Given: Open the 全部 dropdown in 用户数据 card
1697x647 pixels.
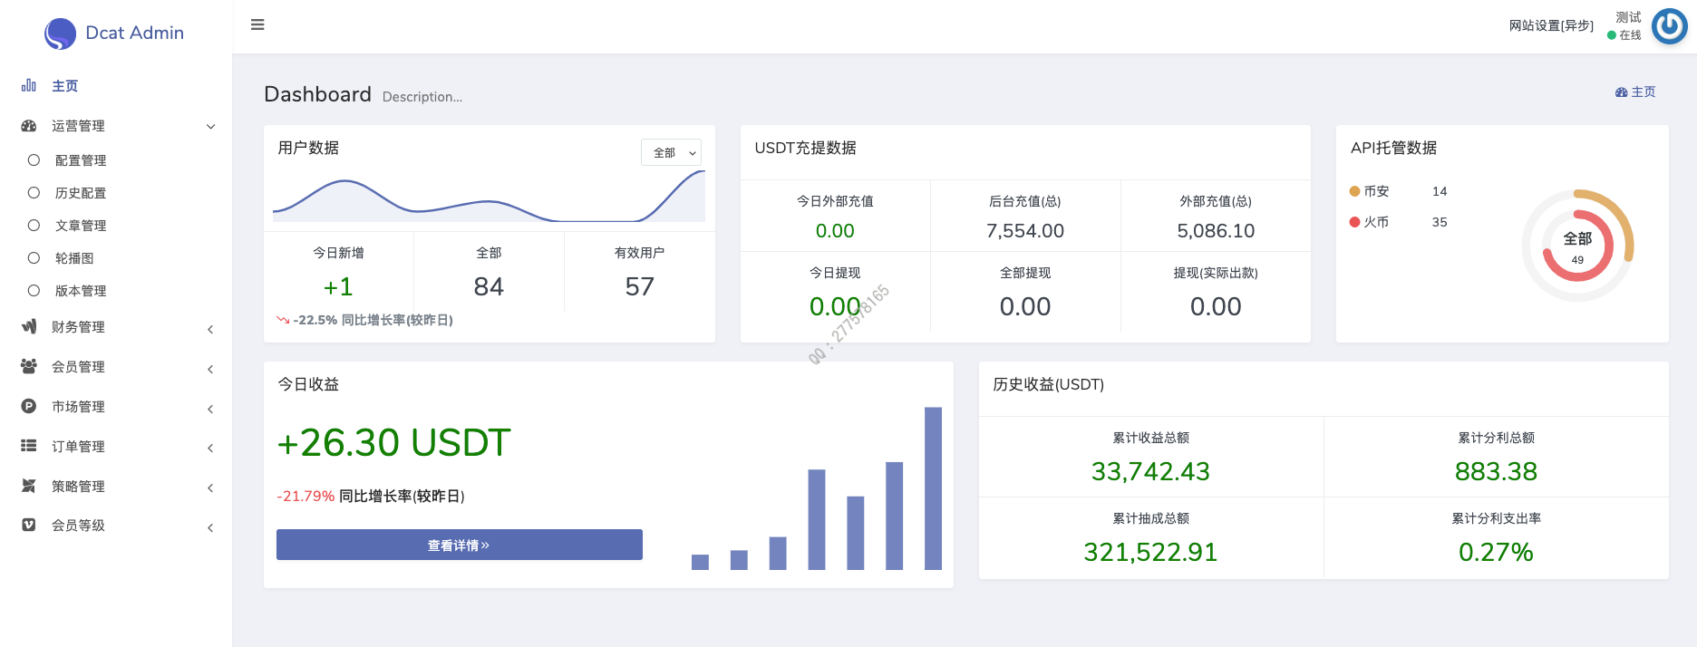Looking at the screenshot, I should pyautogui.click(x=671, y=152).
